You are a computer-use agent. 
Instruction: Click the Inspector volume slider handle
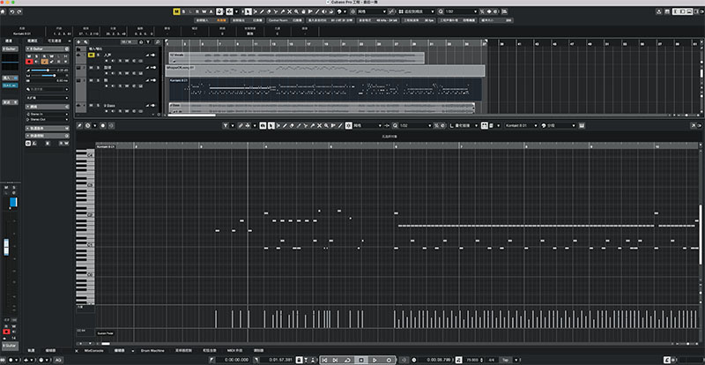click(48, 71)
